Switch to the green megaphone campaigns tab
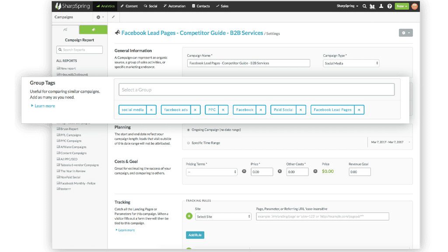The height and width of the screenshot is (252, 448). [93, 29]
